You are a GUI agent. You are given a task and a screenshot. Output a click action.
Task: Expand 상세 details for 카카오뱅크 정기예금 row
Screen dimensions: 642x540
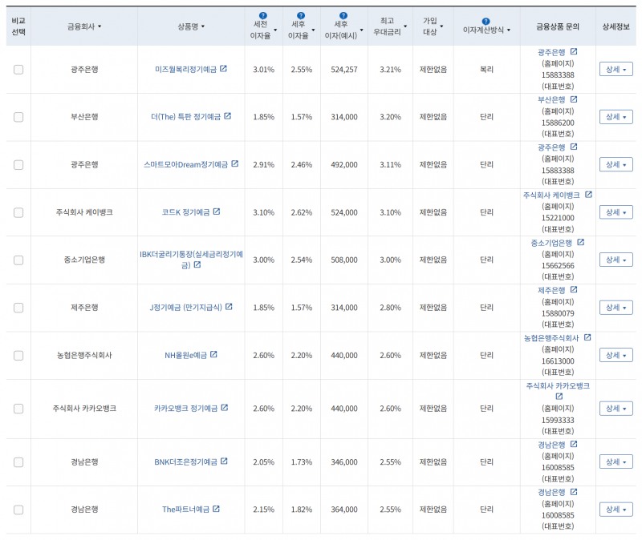tap(616, 409)
